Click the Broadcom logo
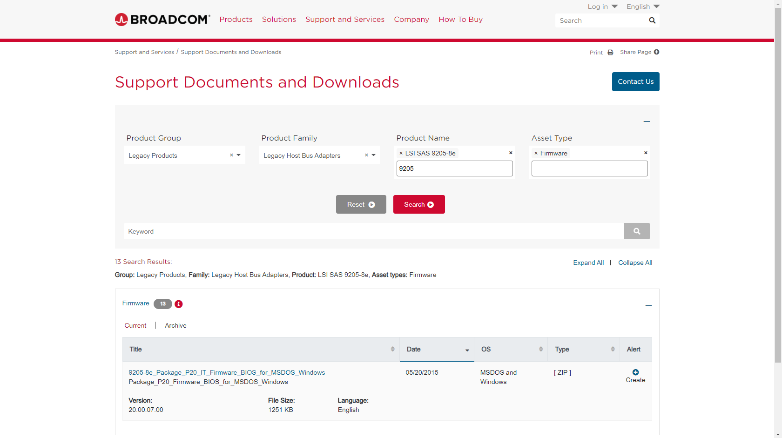 pyautogui.click(x=162, y=20)
